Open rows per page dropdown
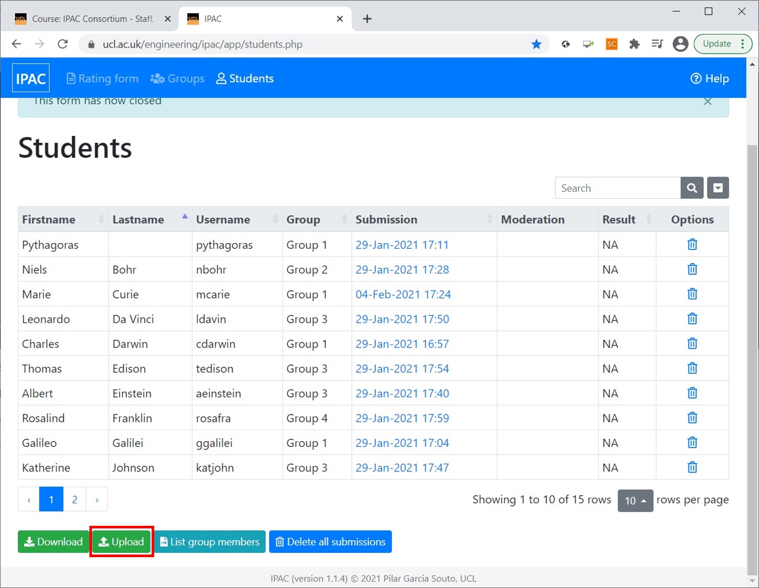759x588 pixels. [635, 501]
